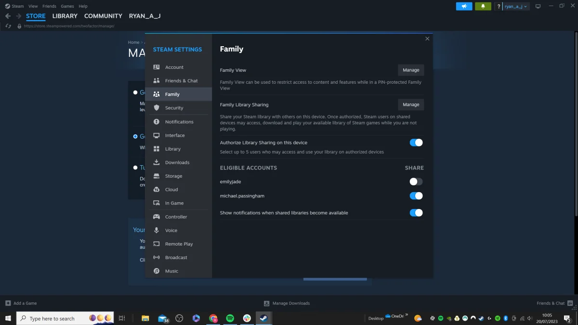The image size is (578, 325).
Task: Disable Authorize Library Sharing on this device
Action: (416, 143)
